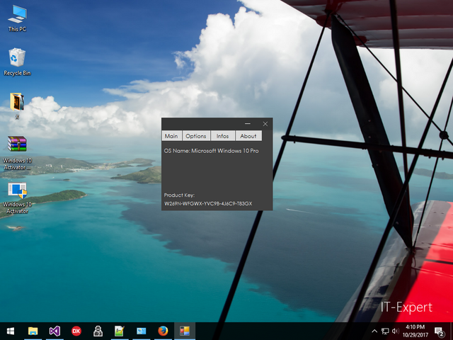
Task: Open the network status tray icon
Action: click(x=385, y=331)
